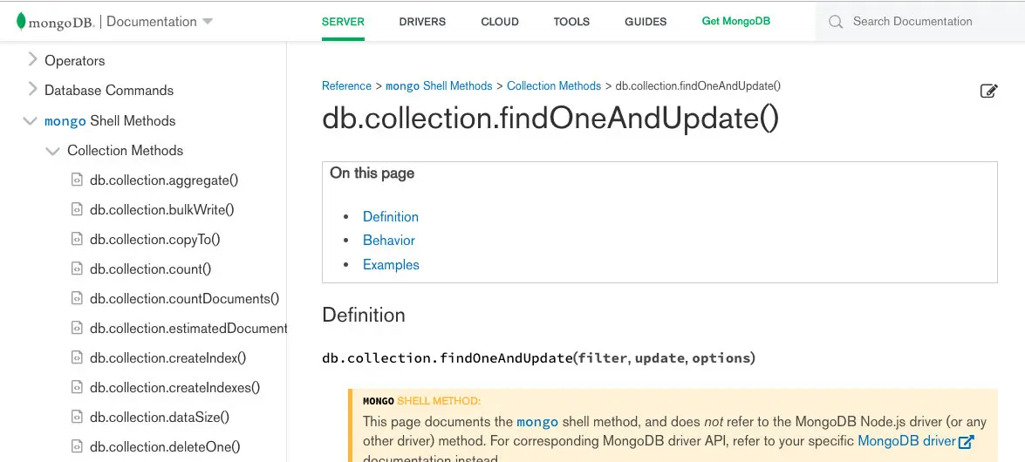Click the db.collection.dataSize() page icon
1025x462 pixels.
(77, 417)
